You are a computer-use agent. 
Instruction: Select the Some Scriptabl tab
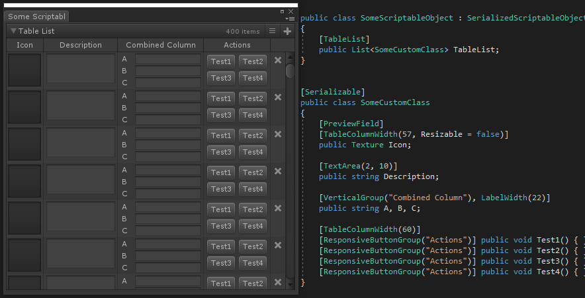pyautogui.click(x=36, y=17)
